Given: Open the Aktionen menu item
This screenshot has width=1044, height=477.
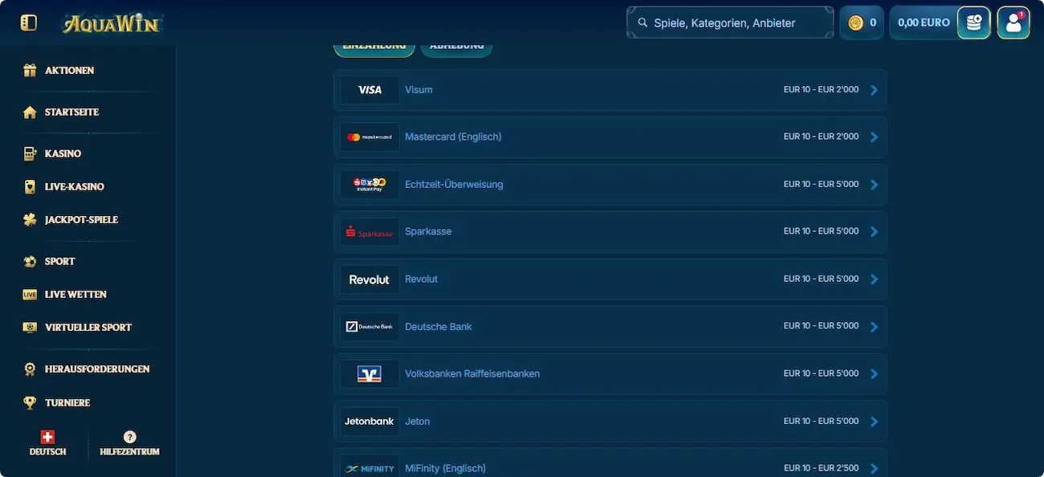Looking at the screenshot, I should pyautogui.click(x=69, y=71).
